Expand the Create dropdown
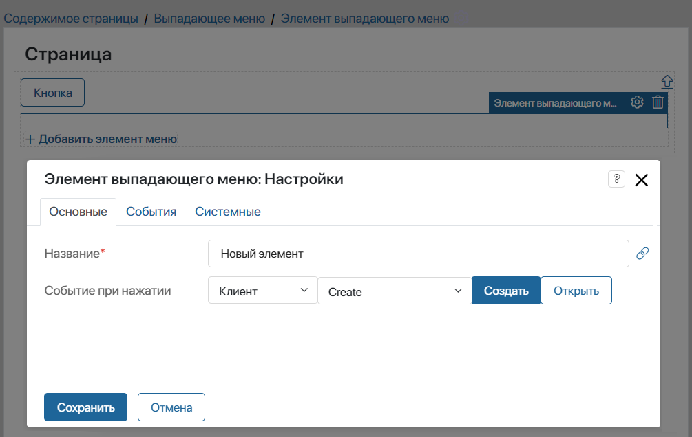Image resolution: width=692 pixels, height=437 pixels. tap(395, 291)
